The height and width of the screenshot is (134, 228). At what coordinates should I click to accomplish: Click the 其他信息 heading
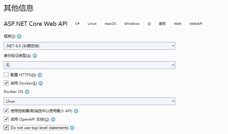click(x=19, y=8)
